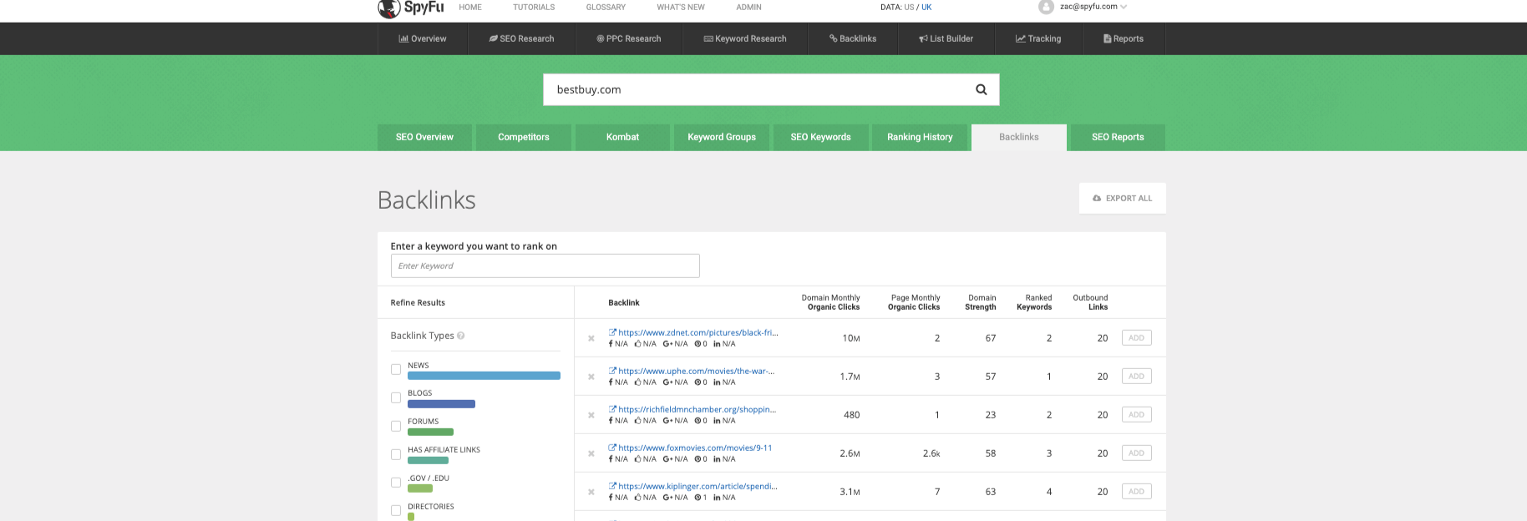The width and height of the screenshot is (1527, 521).
Task: Click LinkedIn count in kiplinger row
Action: pyautogui.click(x=724, y=498)
